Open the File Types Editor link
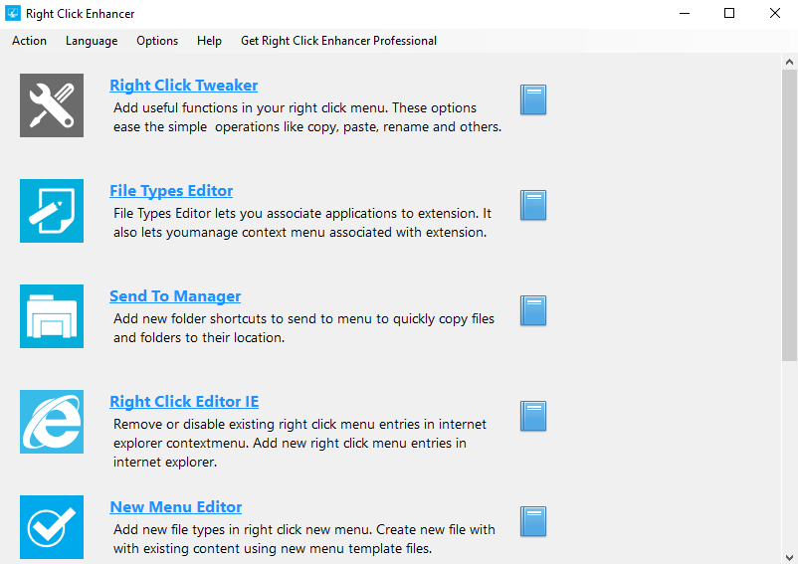This screenshot has width=798, height=564. [171, 190]
